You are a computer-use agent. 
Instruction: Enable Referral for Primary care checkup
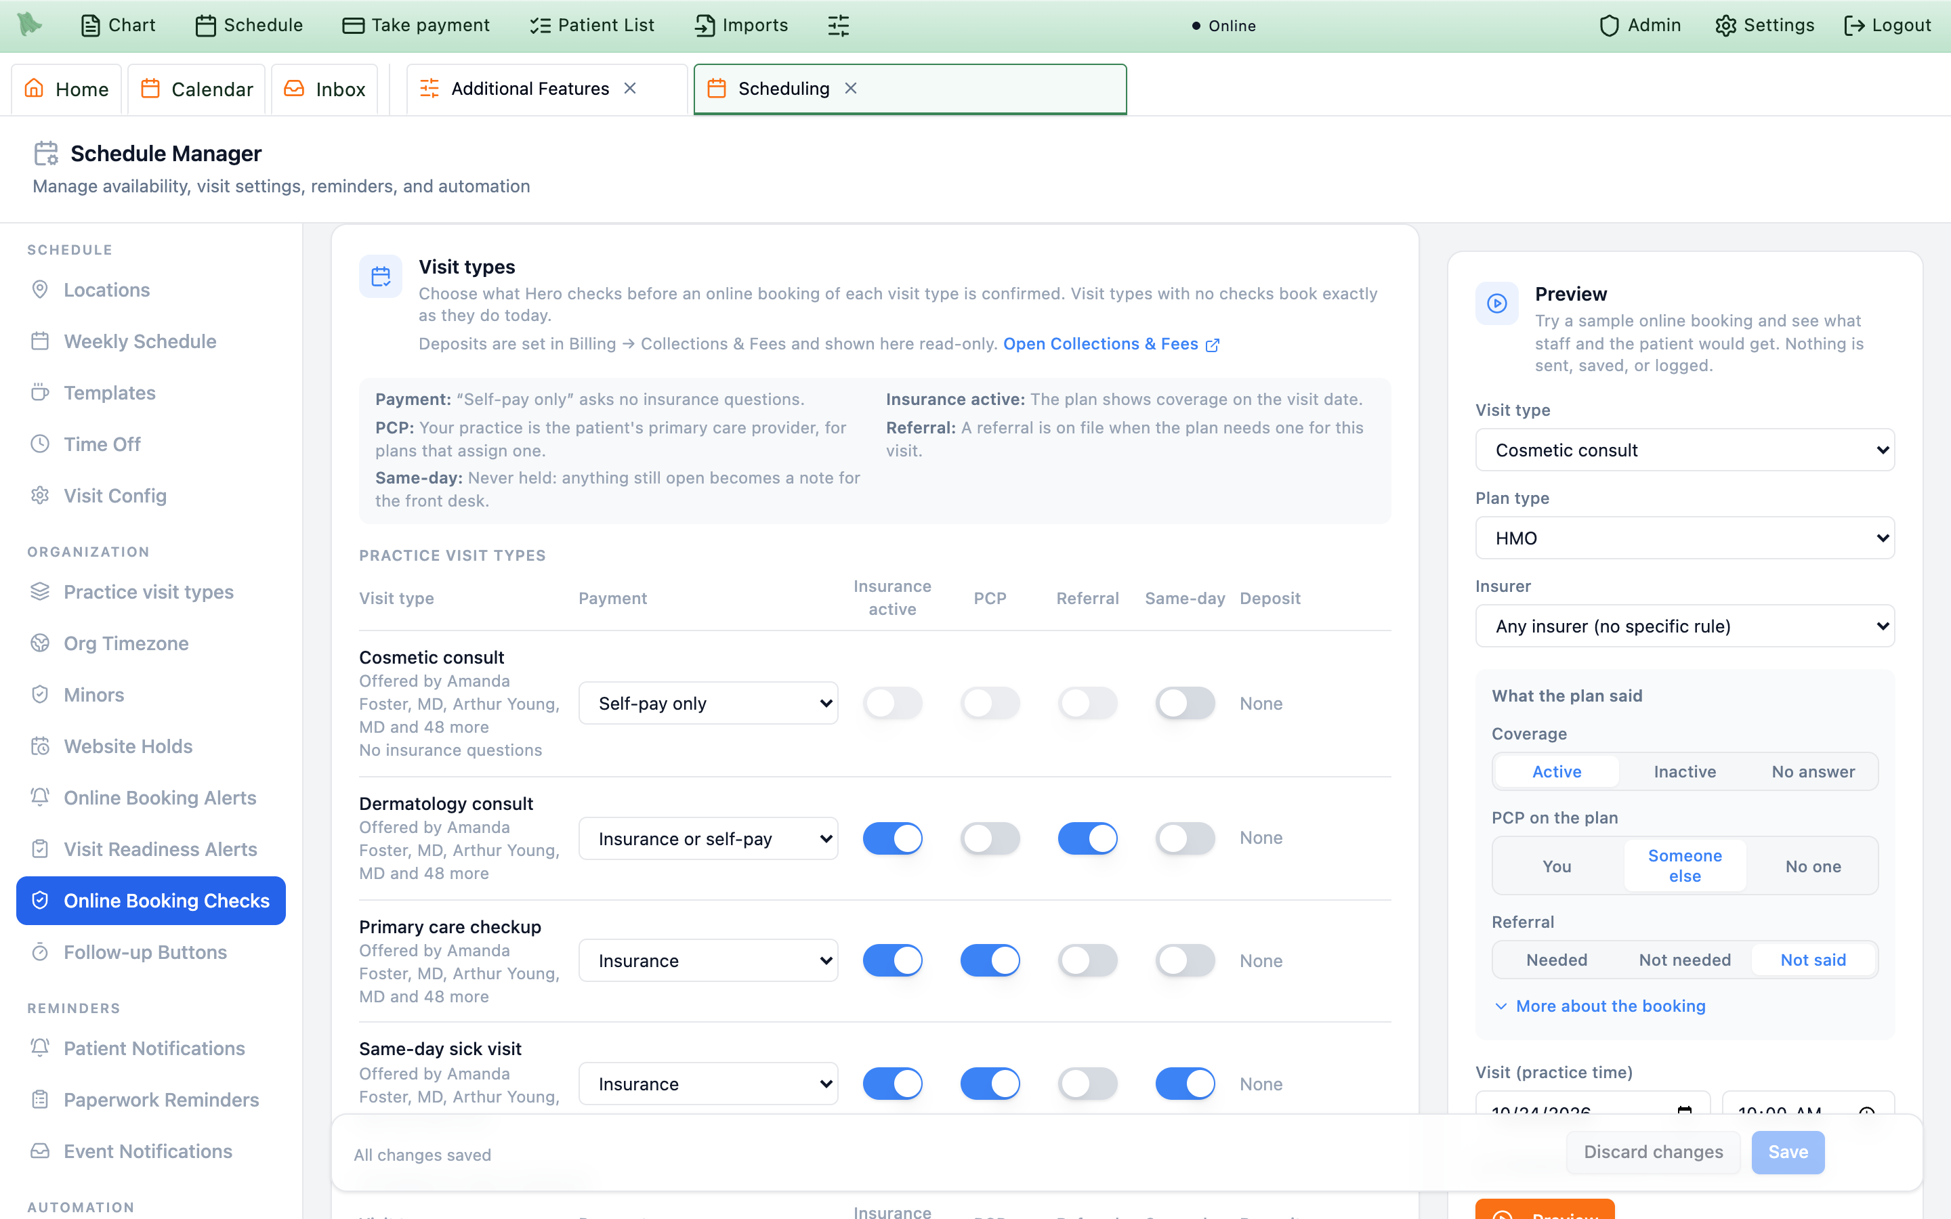[1087, 960]
